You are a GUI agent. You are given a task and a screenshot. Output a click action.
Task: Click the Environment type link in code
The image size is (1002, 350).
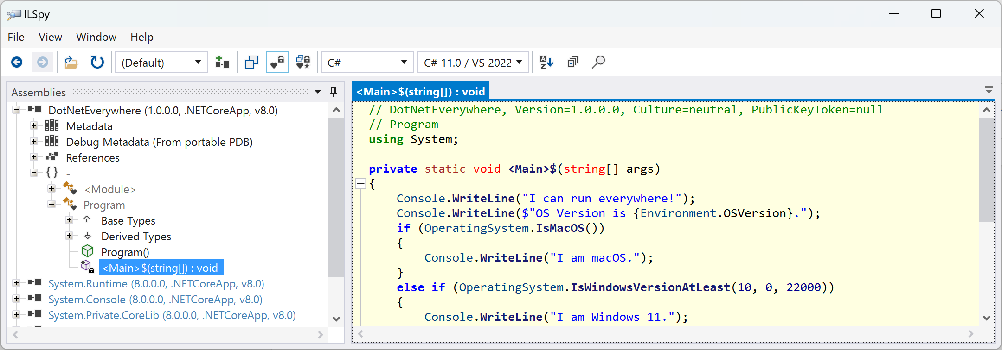coord(678,213)
